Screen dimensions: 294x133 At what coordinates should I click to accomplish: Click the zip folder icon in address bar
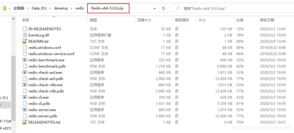point(5,8)
